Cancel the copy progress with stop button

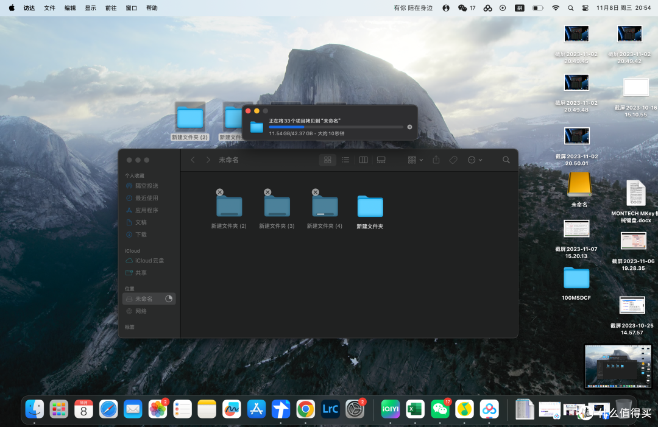[409, 127]
